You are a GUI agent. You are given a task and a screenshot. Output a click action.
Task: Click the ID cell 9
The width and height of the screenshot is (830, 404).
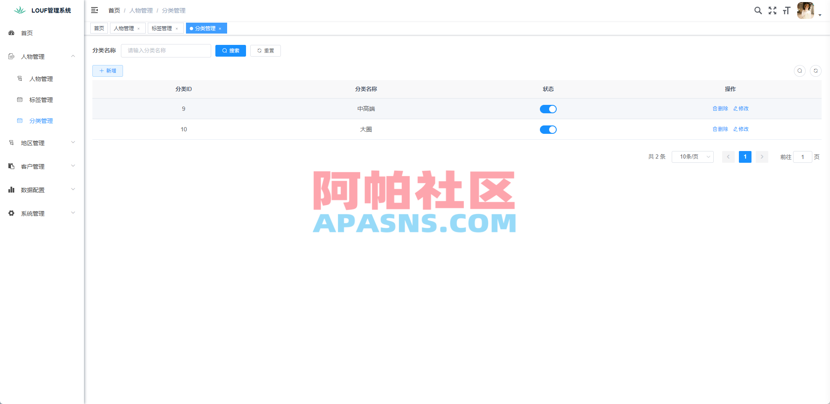coord(183,109)
